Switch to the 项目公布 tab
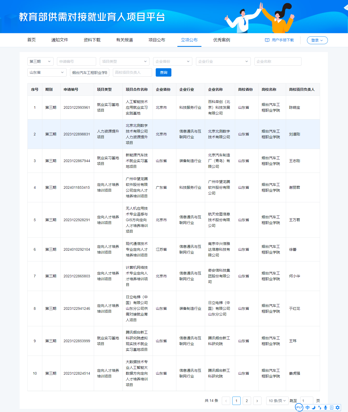 (157, 40)
